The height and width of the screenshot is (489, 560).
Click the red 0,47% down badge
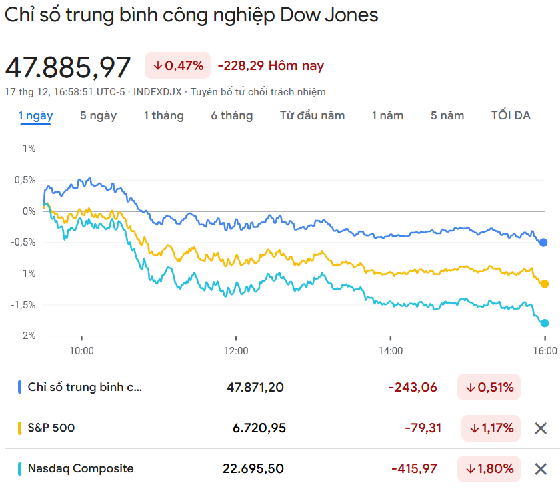pos(177,65)
